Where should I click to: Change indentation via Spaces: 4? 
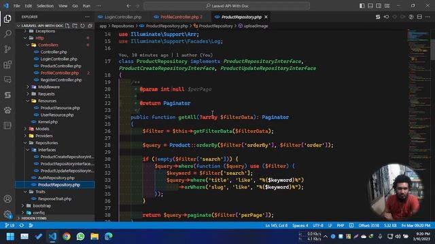[x=300, y=226]
